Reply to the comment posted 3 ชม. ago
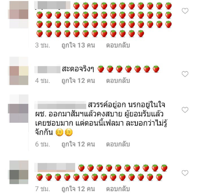The image size is (198, 195). pyautogui.click(x=118, y=45)
